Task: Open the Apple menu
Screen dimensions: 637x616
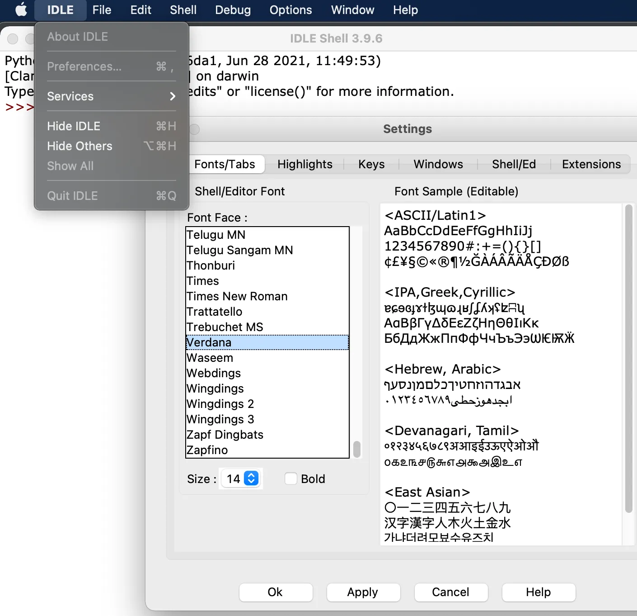Action: point(21,10)
